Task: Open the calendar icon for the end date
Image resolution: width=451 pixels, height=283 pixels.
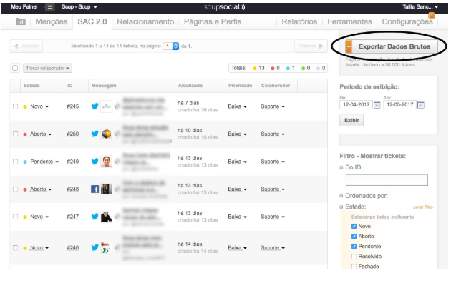Action: click(420, 105)
